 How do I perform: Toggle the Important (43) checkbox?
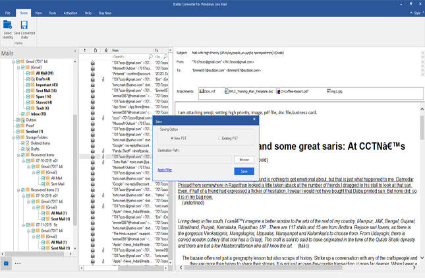[28, 85]
